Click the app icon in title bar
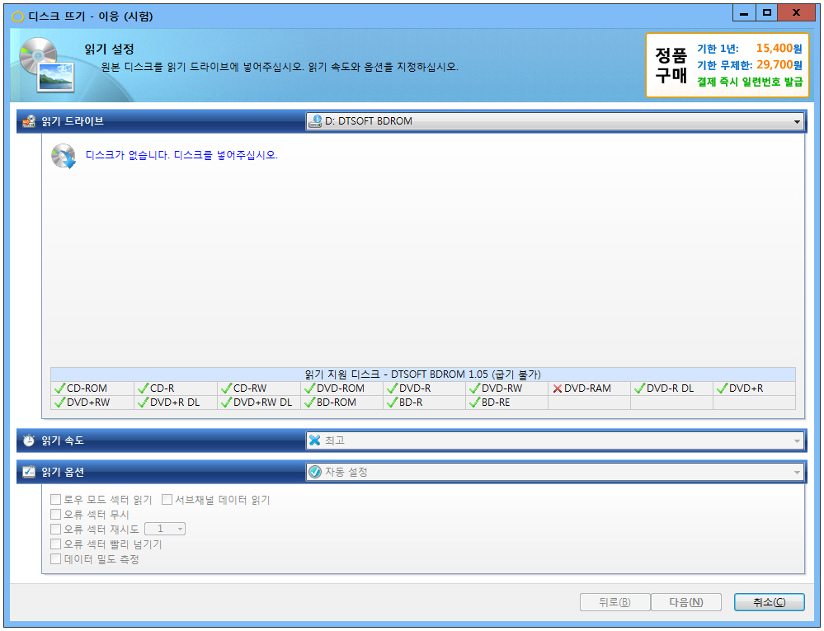Viewport: 824px width, 631px height. click(x=18, y=16)
